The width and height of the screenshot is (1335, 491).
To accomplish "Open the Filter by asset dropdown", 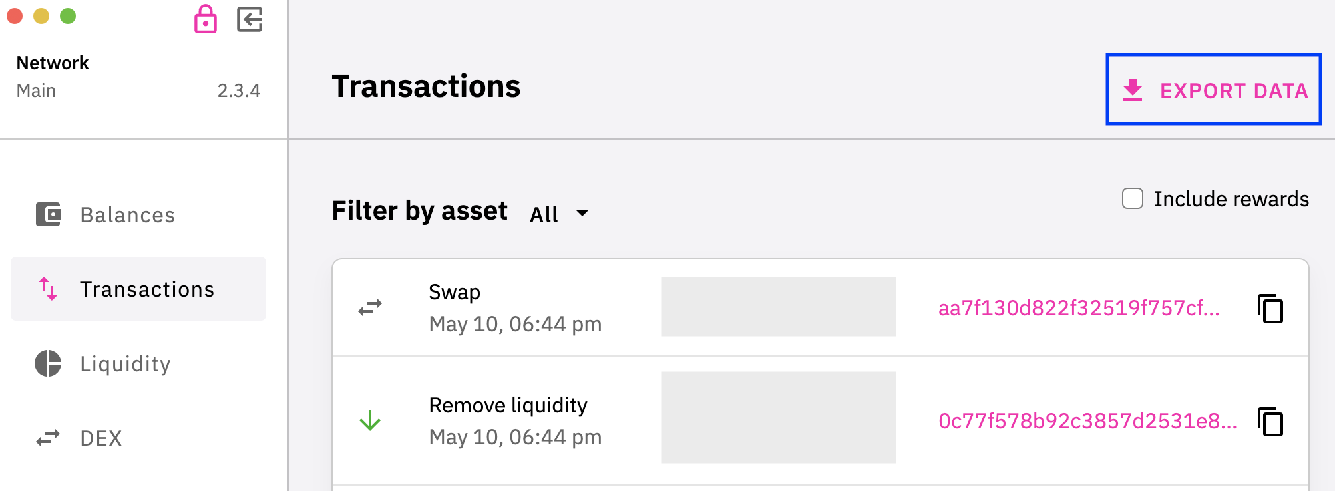I will pos(559,214).
